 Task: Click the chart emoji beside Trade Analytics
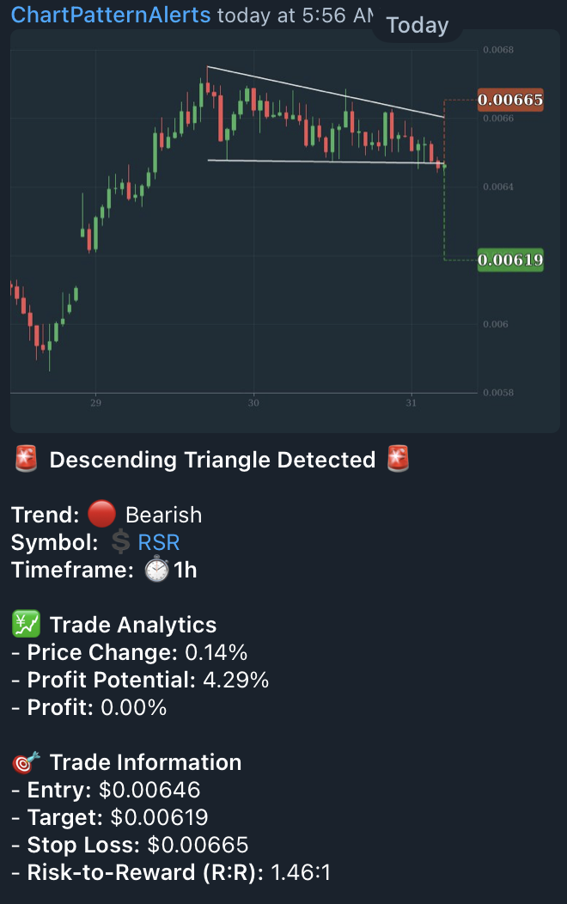24,625
